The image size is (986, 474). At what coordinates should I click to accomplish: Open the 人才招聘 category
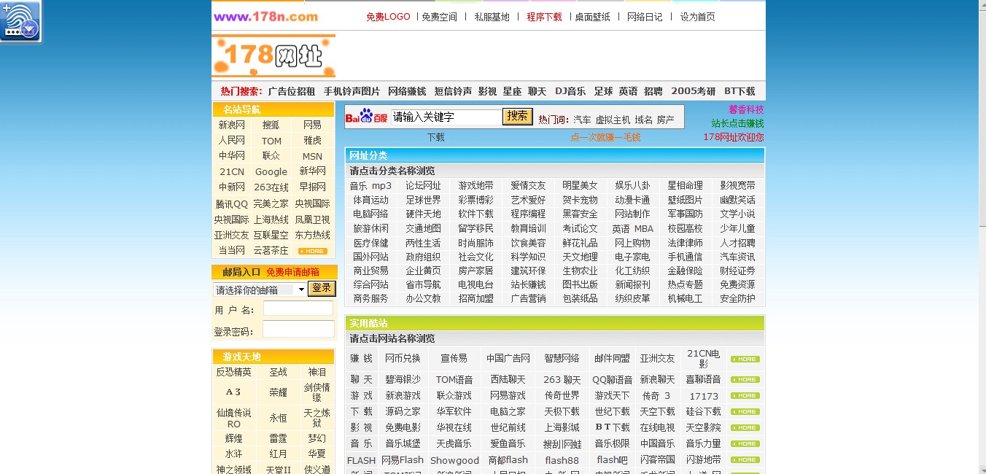[737, 243]
